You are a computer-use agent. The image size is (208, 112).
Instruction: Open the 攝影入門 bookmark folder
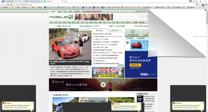coord(24,8)
